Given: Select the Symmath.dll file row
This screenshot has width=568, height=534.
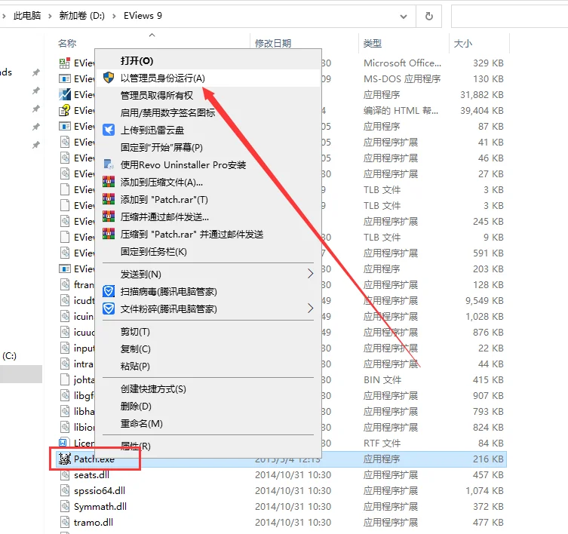Looking at the screenshot, I should [x=100, y=507].
